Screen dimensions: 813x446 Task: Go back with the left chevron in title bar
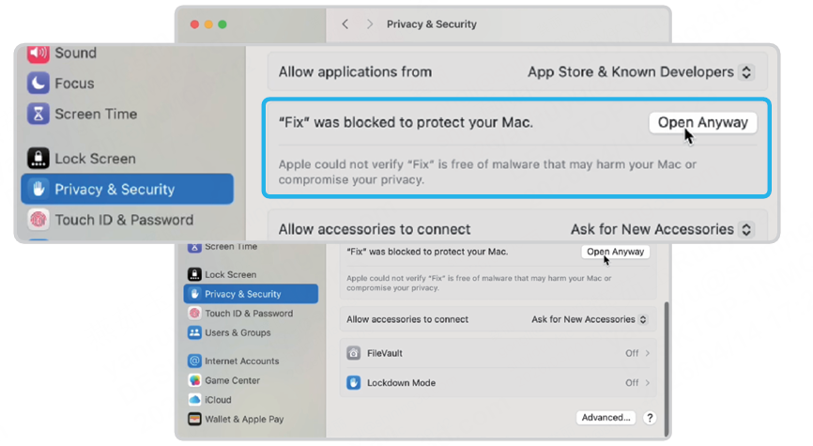click(345, 23)
